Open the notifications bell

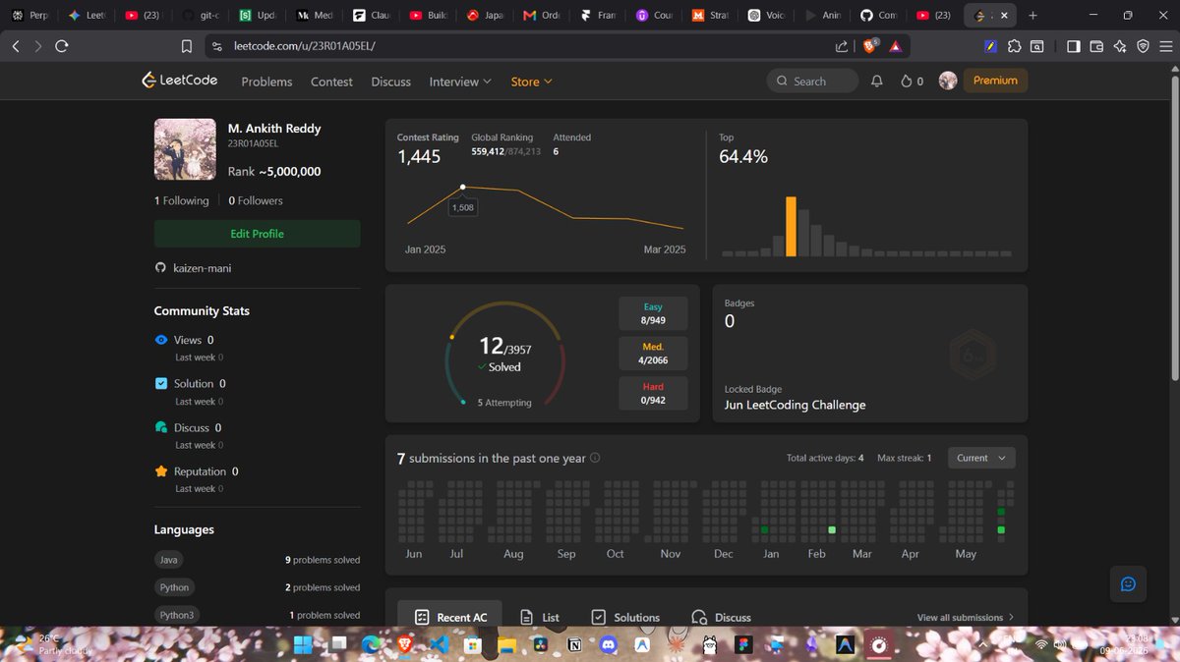pos(877,82)
